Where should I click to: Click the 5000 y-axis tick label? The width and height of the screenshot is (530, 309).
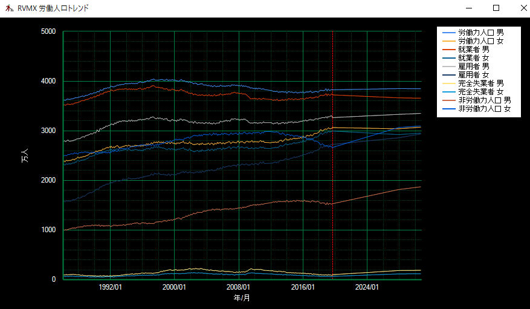click(47, 31)
